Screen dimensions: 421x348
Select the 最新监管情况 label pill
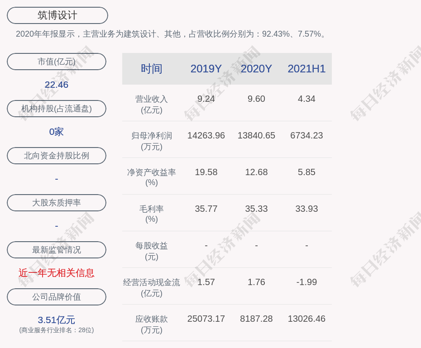pyautogui.click(x=57, y=250)
